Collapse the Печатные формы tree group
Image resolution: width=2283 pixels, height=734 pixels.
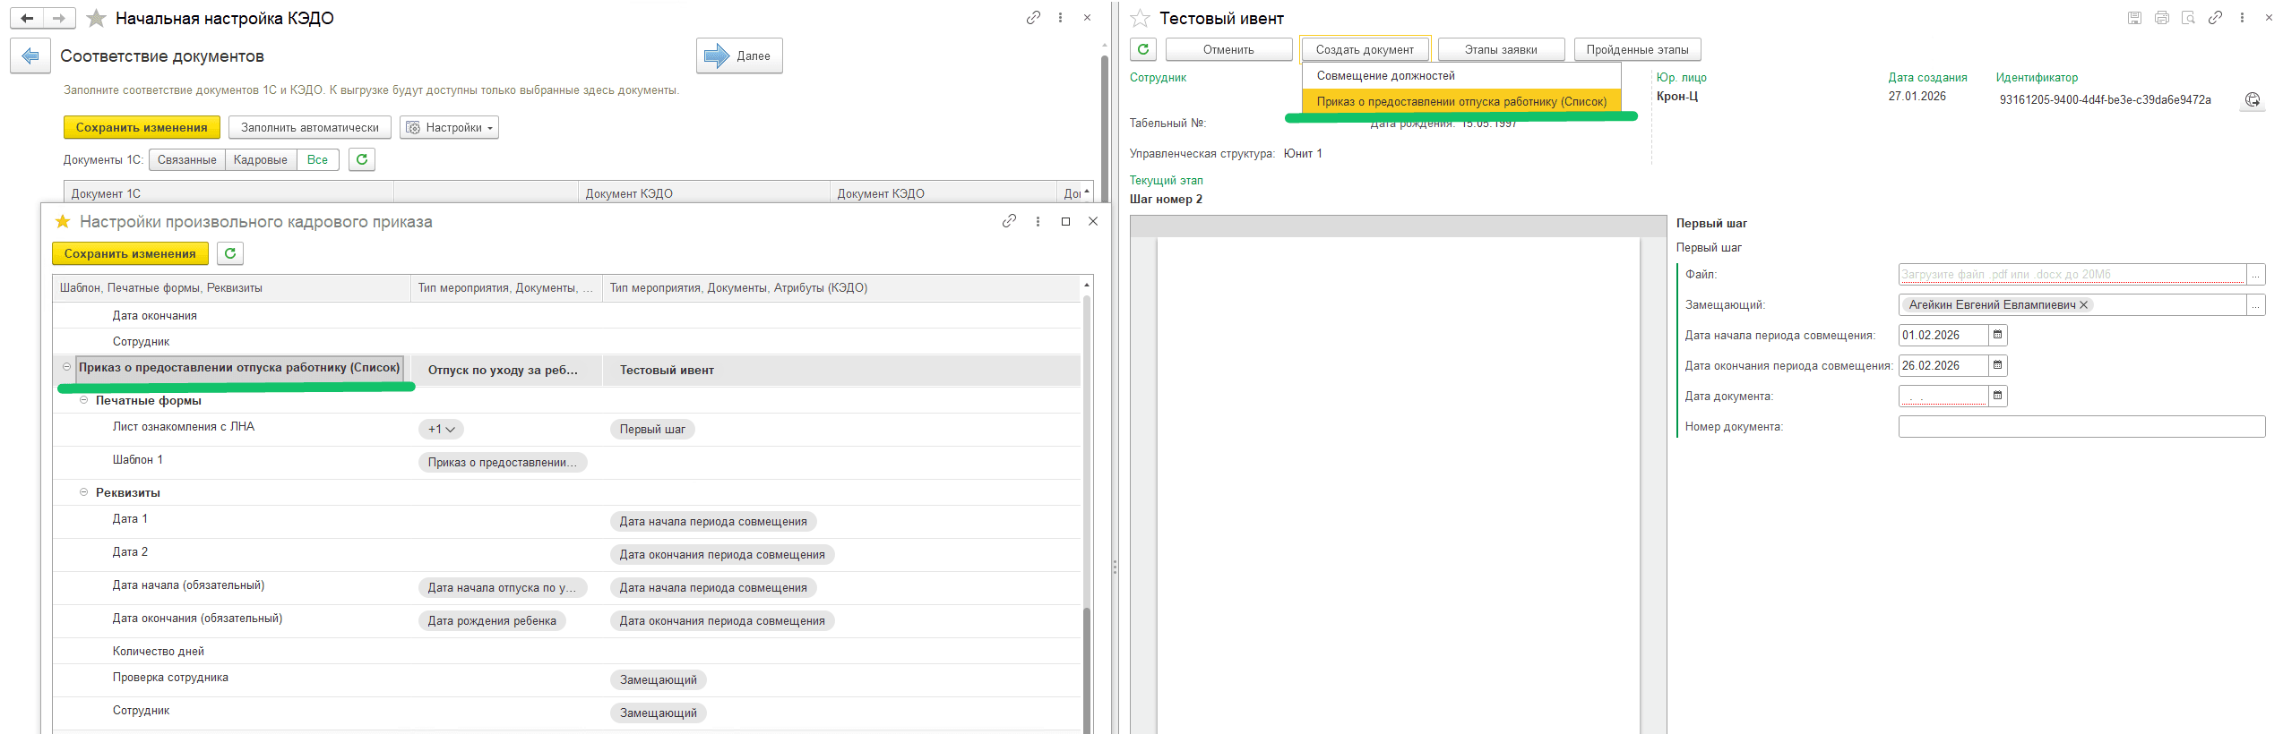tap(84, 400)
